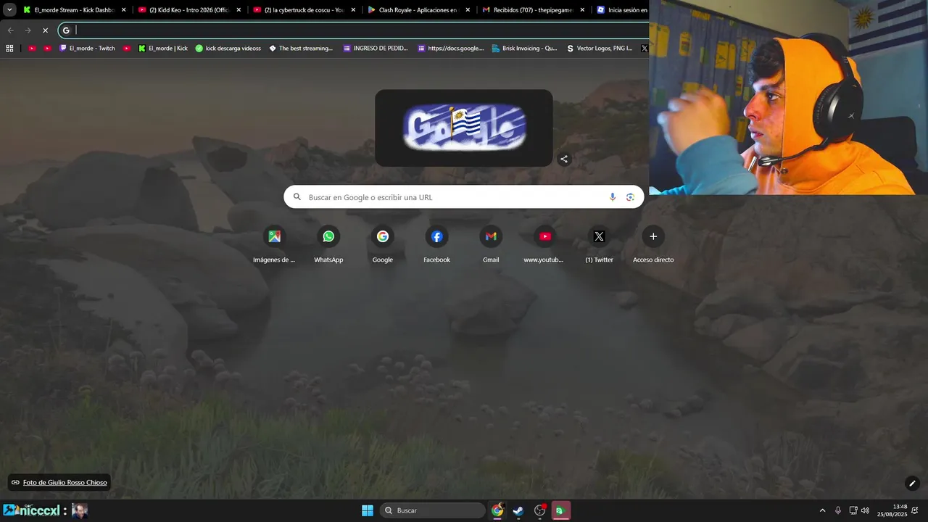Click the taskbar Buscar search box
This screenshot has height=522, width=928.
pos(433,510)
